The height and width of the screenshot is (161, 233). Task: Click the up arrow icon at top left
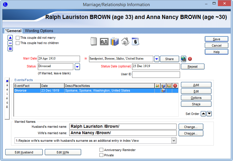[10, 38]
